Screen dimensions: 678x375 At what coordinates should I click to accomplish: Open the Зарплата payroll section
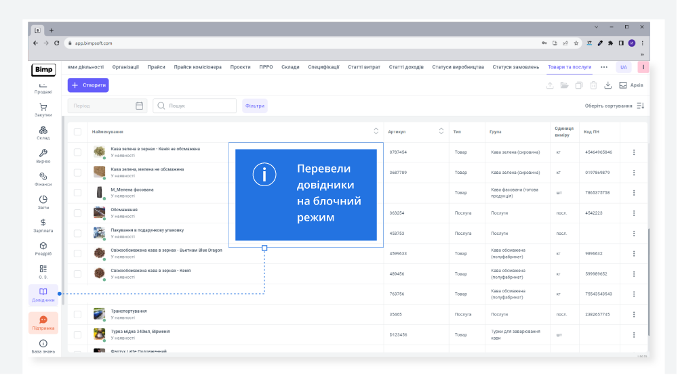[43, 225]
